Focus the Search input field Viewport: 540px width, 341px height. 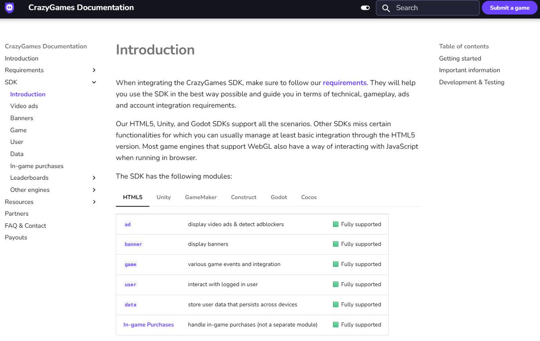click(427, 8)
